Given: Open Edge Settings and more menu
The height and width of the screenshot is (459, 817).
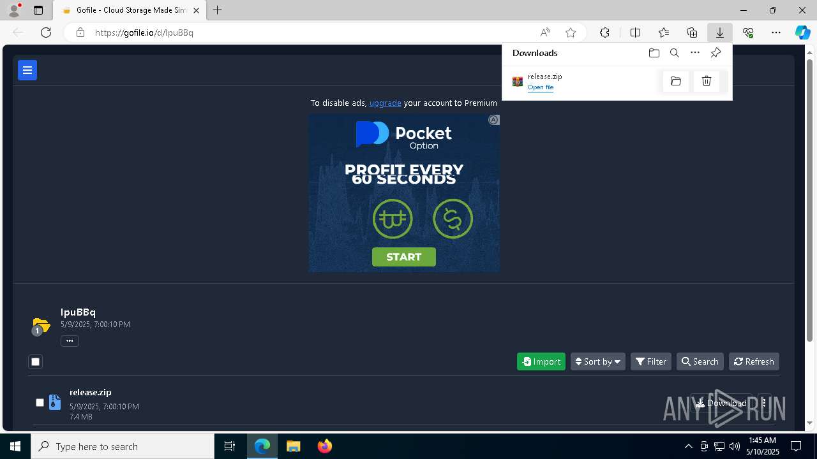Looking at the screenshot, I should (x=776, y=33).
